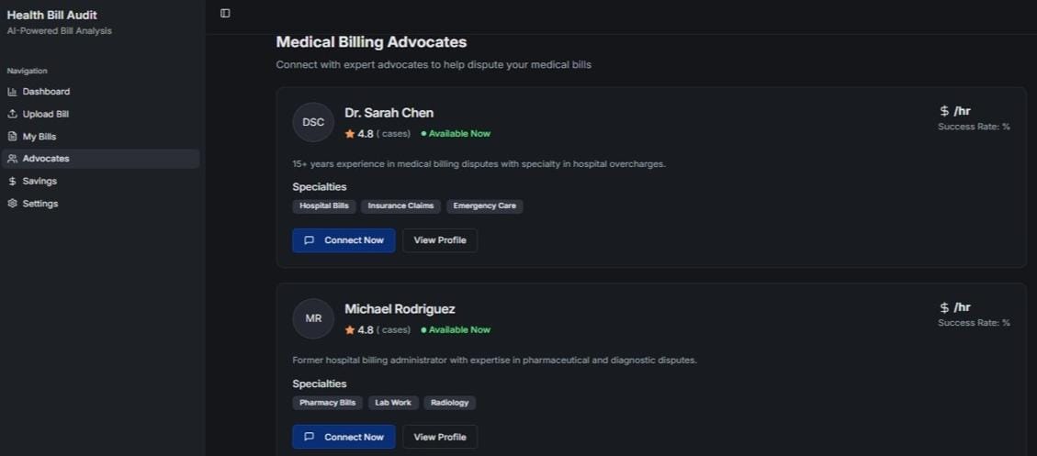This screenshot has width=1037, height=456.
Task: Click Michael Rodriguez's former administrator description
Action: (x=495, y=361)
